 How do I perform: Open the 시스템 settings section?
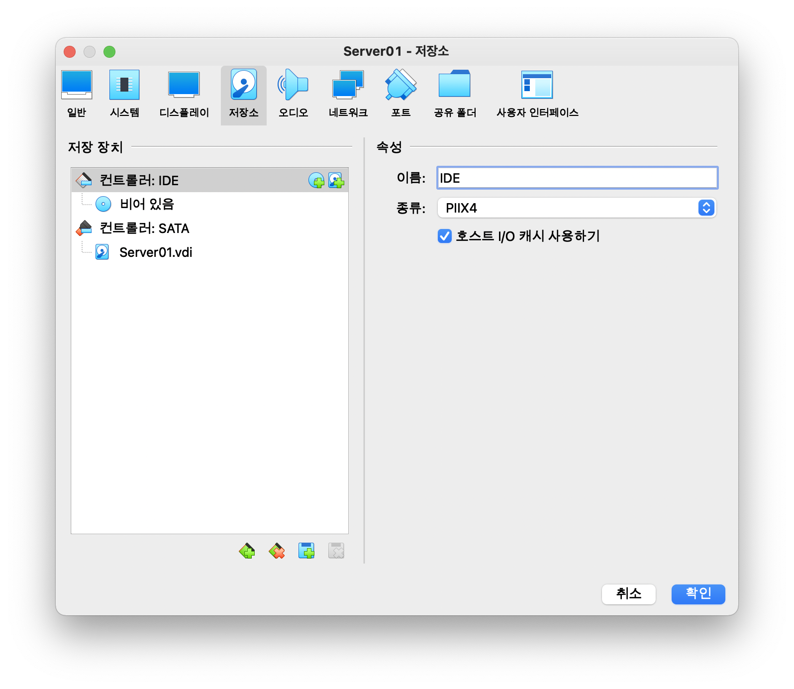coord(124,95)
